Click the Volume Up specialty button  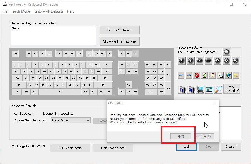pyautogui.click(x=217, y=61)
